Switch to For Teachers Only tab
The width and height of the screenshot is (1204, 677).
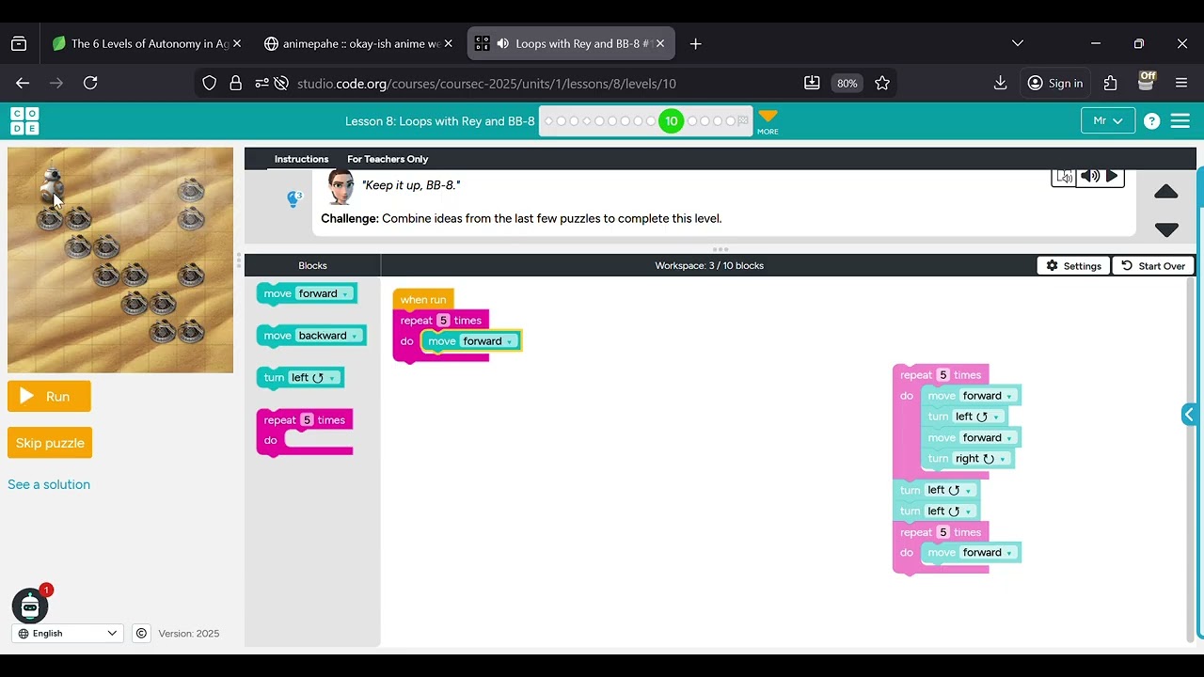(x=388, y=159)
